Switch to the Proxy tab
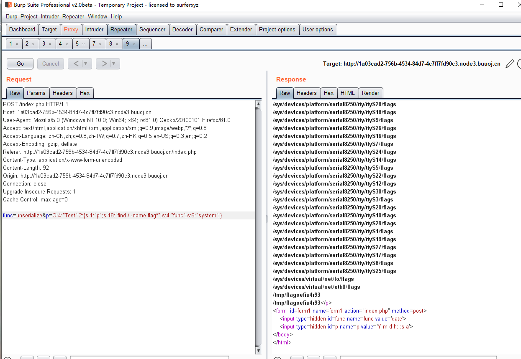The height and width of the screenshot is (359, 521). (x=71, y=30)
